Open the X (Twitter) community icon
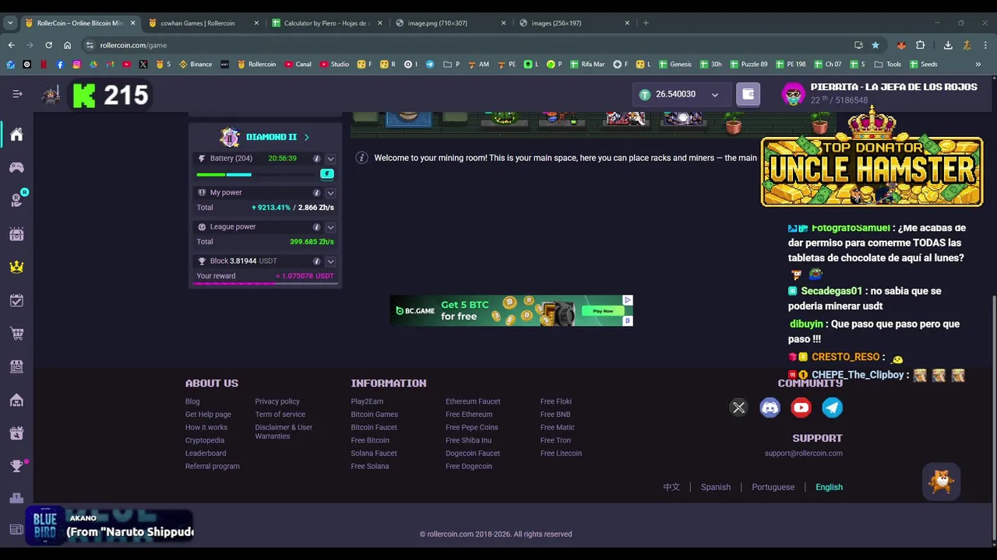 pos(738,408)
